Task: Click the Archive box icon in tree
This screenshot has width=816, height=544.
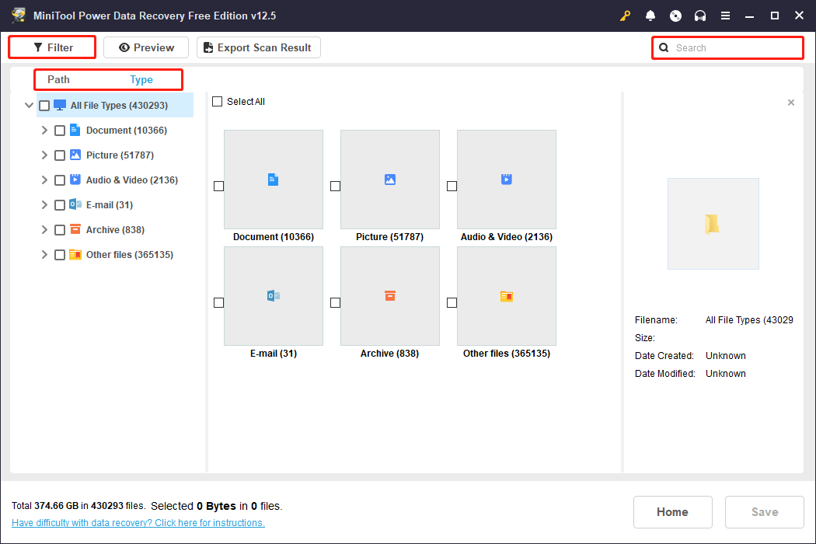Action: pos(75,230)
